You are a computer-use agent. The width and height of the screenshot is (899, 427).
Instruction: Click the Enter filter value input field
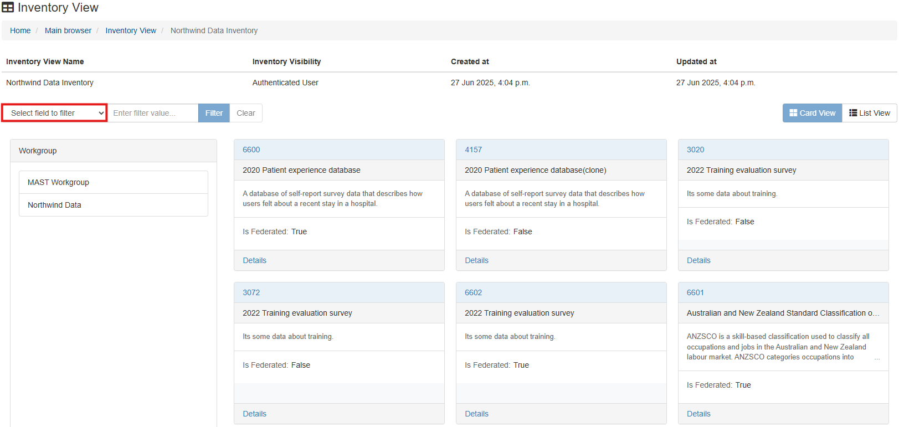pyautogui.click(x=153, y=113)
